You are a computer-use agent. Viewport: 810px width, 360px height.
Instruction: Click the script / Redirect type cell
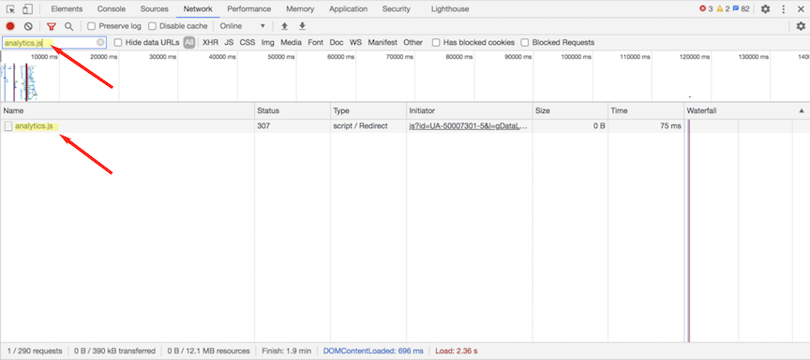pos(368,126)
